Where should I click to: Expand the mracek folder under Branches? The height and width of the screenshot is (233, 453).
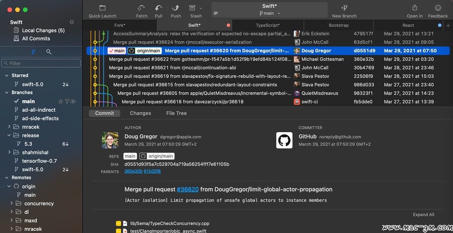[x=9, y=127]
